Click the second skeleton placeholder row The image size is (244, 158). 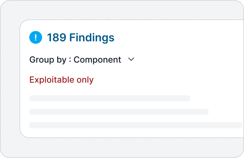tap(119, 112)
